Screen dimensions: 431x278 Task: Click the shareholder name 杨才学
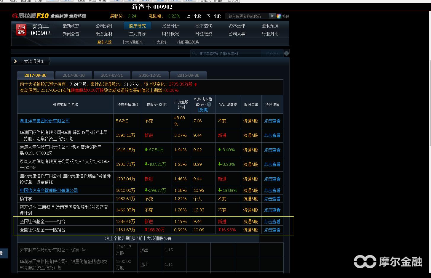[x=26, y=199]
